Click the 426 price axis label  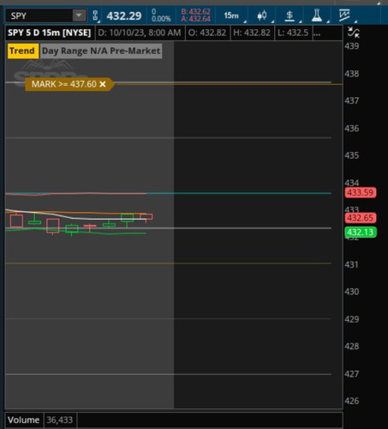point(352,401)
